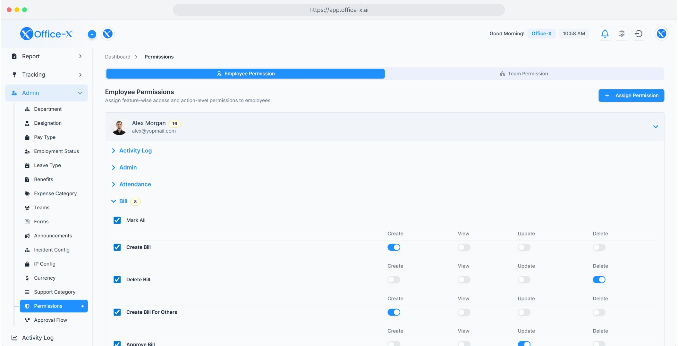Uncheck the Create Bill For Others checkbox
The width and height of the screenshot is (678, 346).
click(x=117, y=312)
